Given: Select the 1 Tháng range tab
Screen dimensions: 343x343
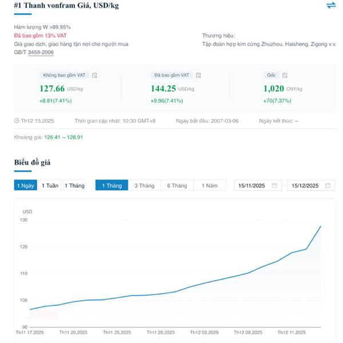Looking at the screenshot, I should pyautogui.click(x=111, y=185).
